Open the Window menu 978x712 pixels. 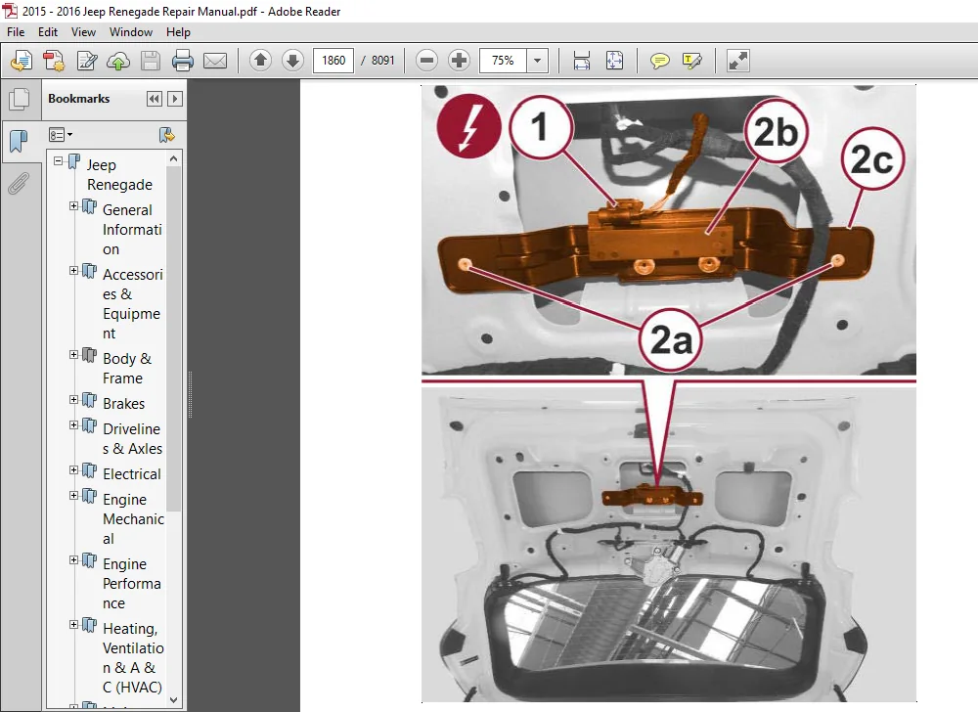pos(131,32)
